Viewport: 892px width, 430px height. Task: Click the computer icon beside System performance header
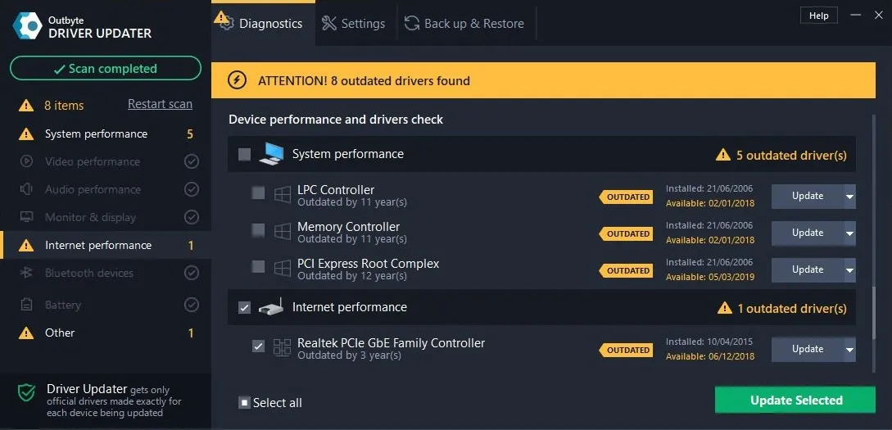271,154
